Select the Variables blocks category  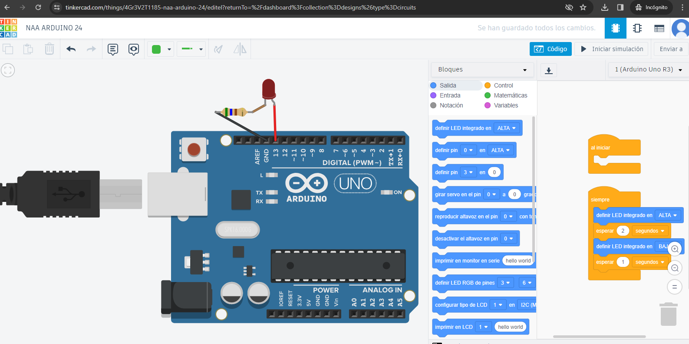[x=506, y=105]
